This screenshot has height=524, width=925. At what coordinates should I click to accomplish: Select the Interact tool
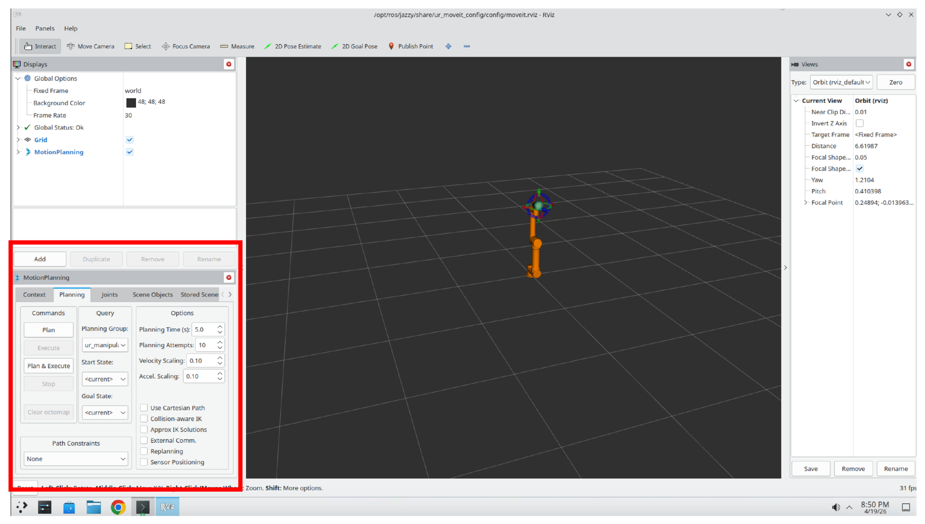[x=40, y=46]
